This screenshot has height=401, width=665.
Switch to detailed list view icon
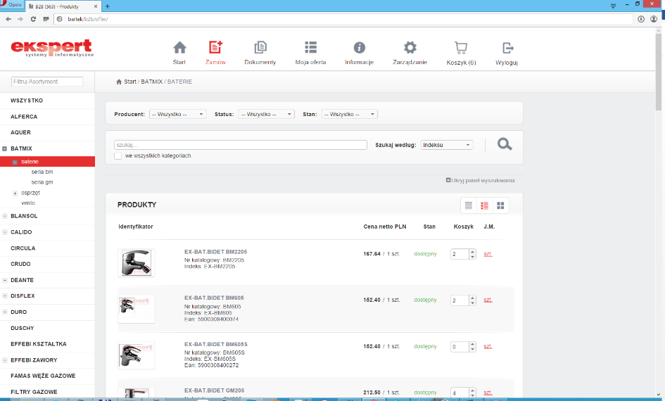[x=484, y=205]
